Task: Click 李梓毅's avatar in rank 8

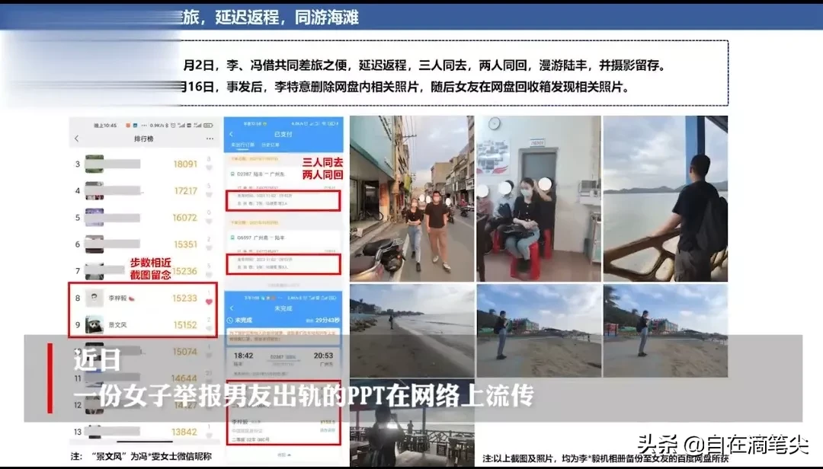Action: [94, 298]
